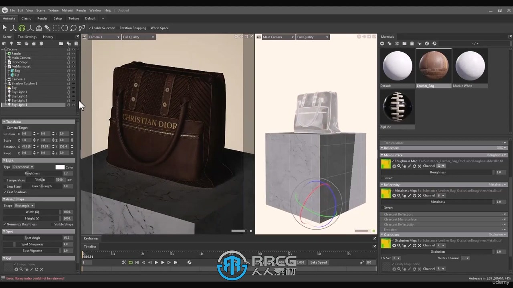513x288 pixels.
Task: Delete the selected scene object
Action: click(x=76, y=44)
